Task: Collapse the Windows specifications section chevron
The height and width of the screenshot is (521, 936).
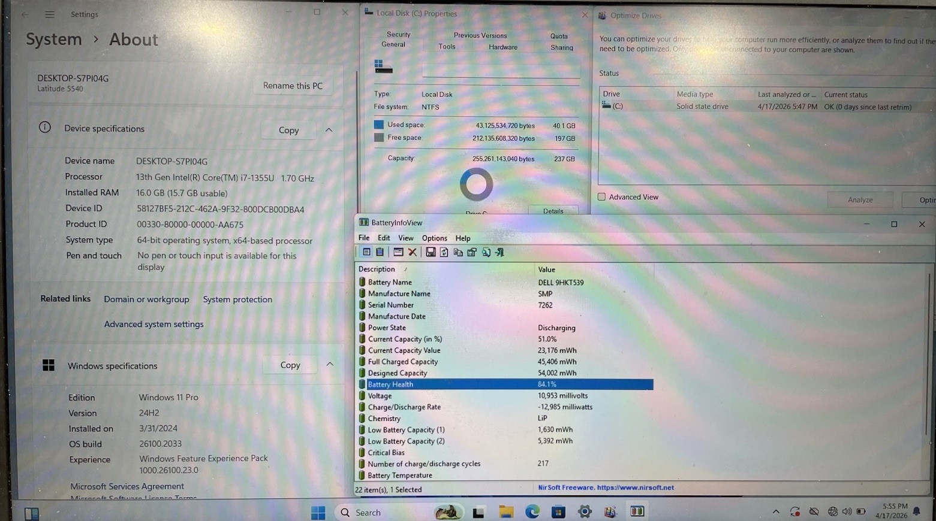Action: (330, 364)
